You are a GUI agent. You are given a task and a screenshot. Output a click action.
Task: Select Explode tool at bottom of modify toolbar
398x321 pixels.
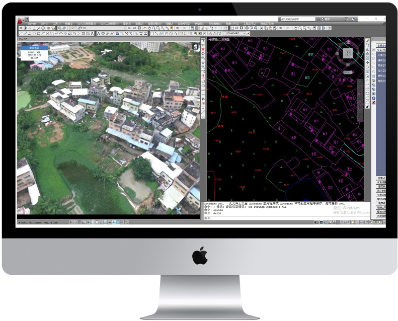coord(367,107)
